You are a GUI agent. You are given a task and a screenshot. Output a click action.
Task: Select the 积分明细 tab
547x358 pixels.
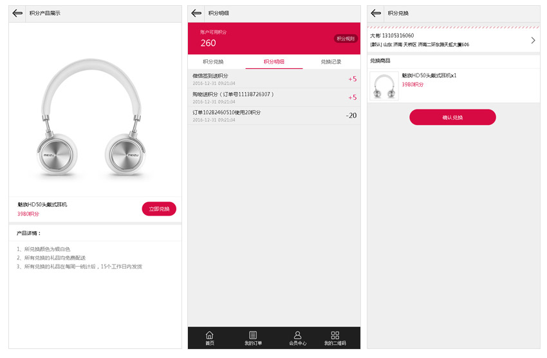click(274, 62)
